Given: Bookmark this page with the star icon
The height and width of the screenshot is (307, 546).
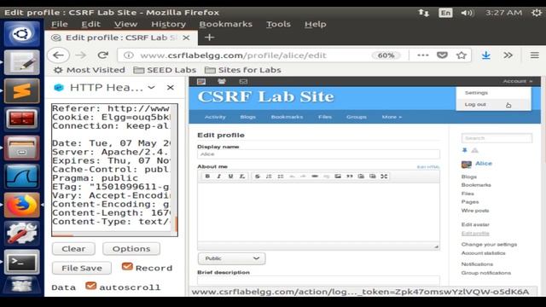Looking at the screenshot, I should (x=462, y=55).
